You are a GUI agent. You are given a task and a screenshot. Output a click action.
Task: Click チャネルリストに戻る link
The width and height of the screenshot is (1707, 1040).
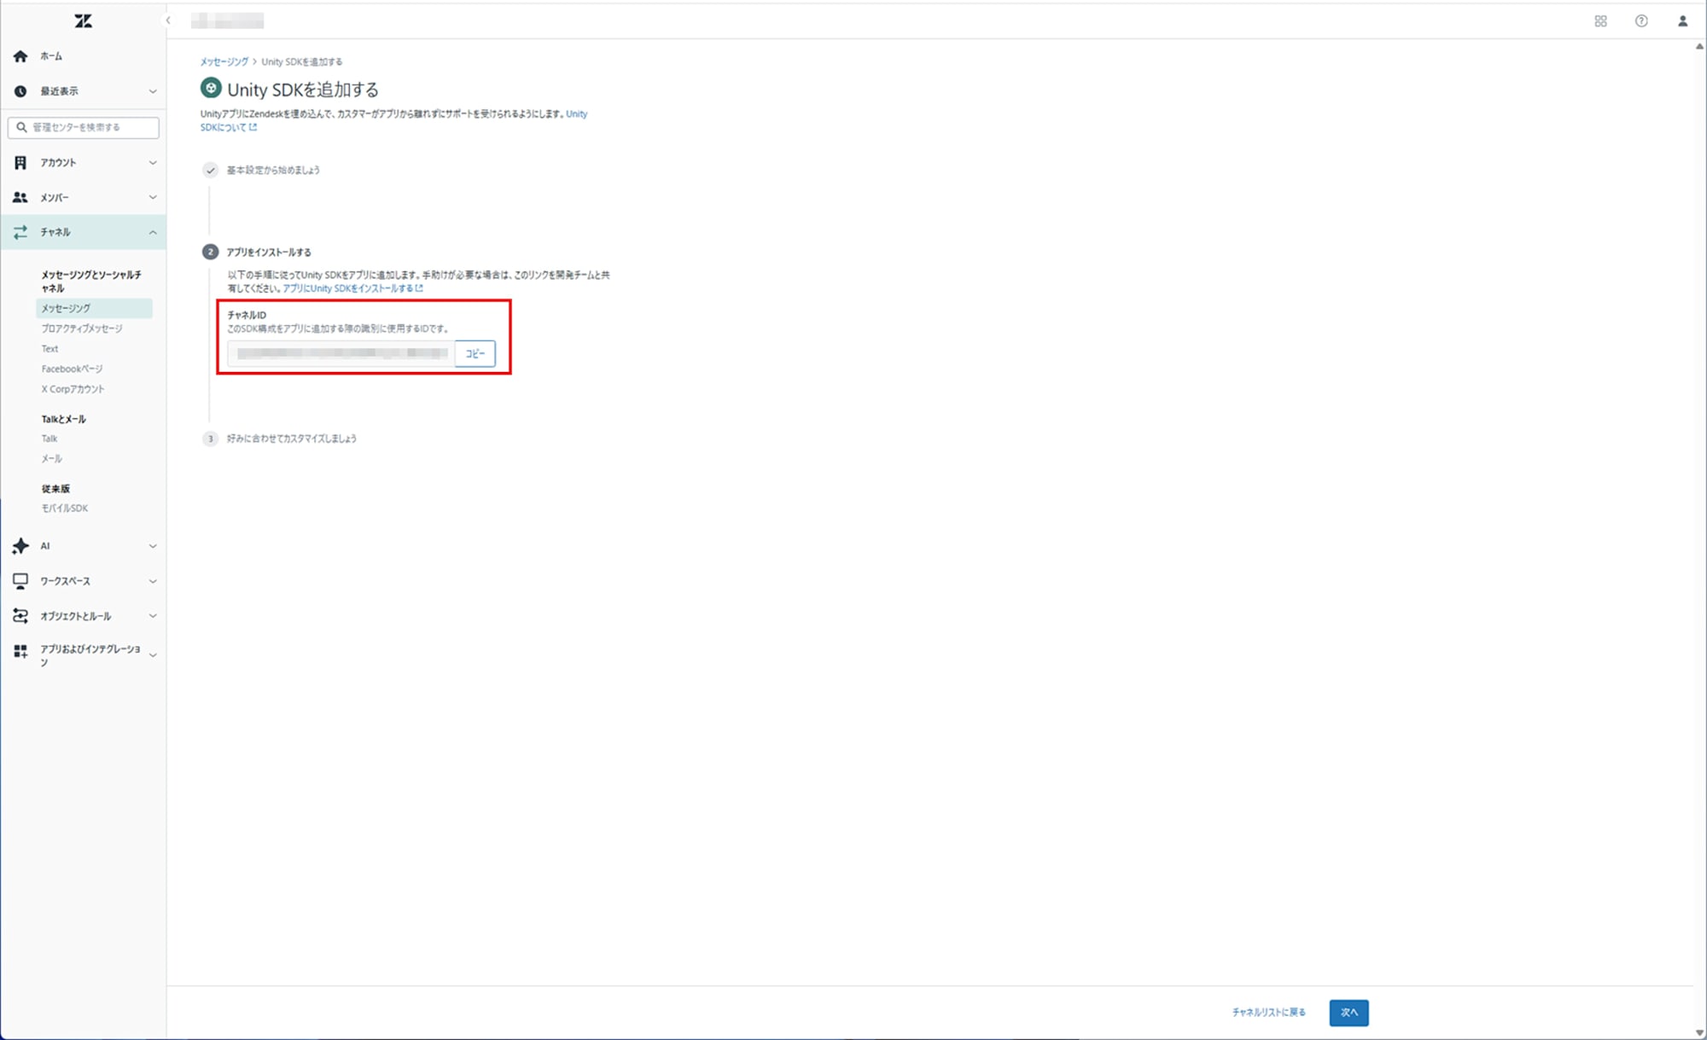pos(1268,1013)
